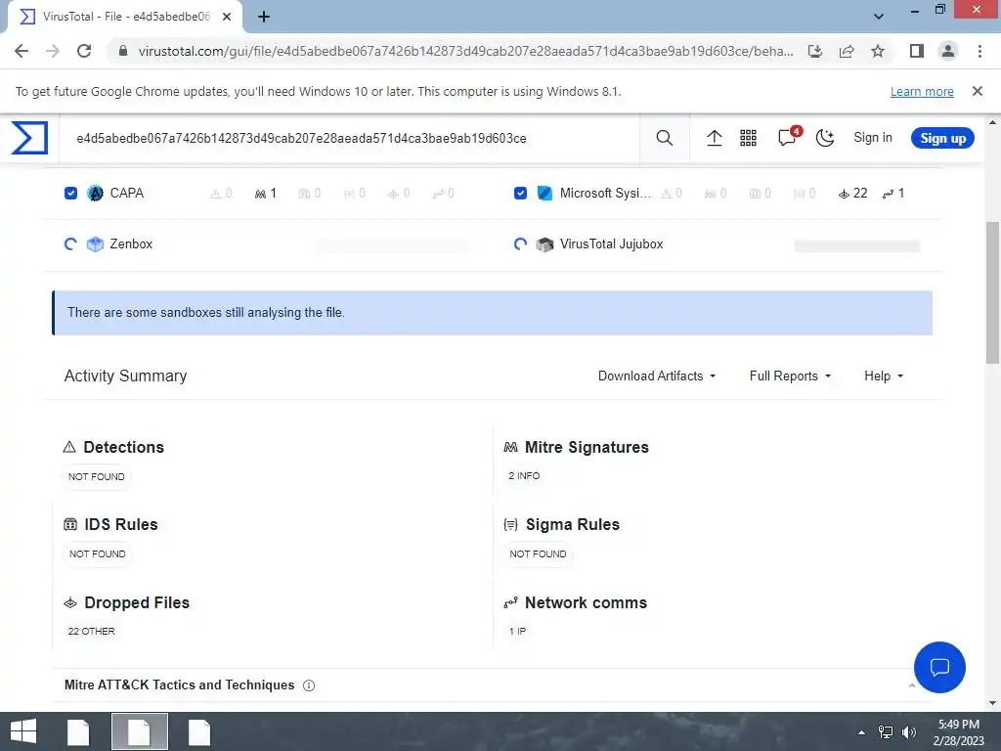Show hidden system tray icons arrow
Image resolution: width=1001 pixels, height=751 pixels.
(862, 732)
